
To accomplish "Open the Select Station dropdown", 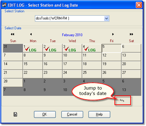I will tap(106, 19).
